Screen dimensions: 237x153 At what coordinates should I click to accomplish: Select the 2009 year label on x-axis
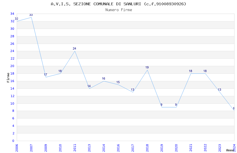pos(46,148)
